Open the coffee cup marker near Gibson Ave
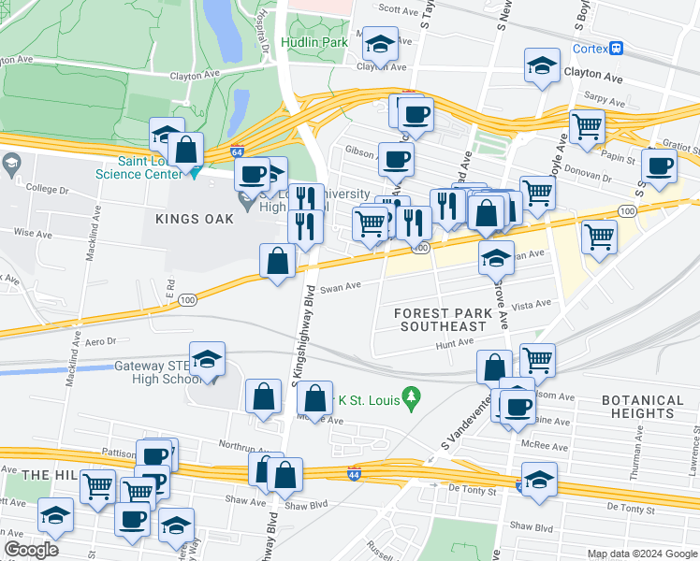700x561 pixels. point(396,161)
